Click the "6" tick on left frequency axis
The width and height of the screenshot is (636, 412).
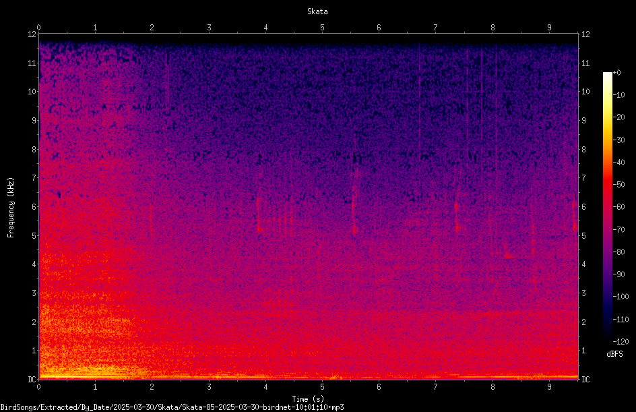pos(34,207)
